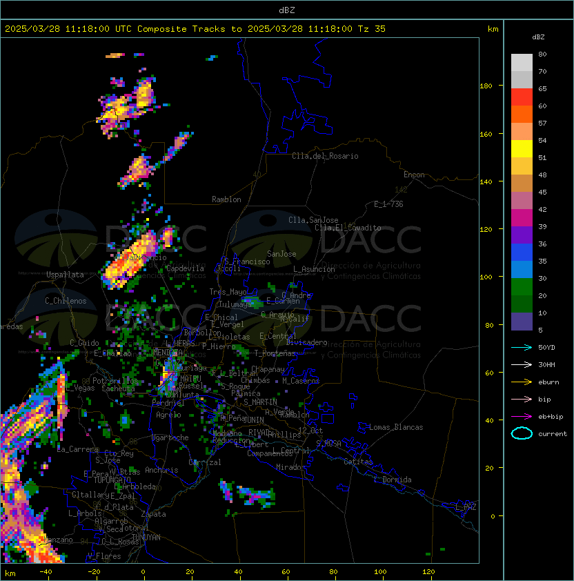Click the 'Clla.SanJose' place label
Screen dimensions: 574x581
point(313,220)
